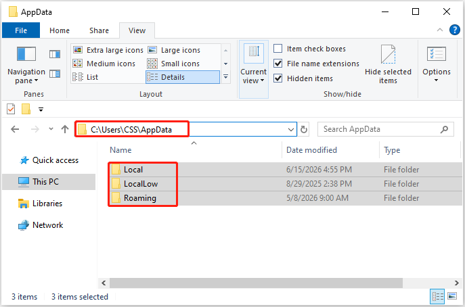This screenshot has width=465, height=307.
Task: Click the scrollbar right arrow
Action: point(456,283)
